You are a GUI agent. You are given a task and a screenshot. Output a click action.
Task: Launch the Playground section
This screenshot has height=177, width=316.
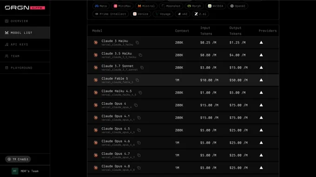coord(25,68)
